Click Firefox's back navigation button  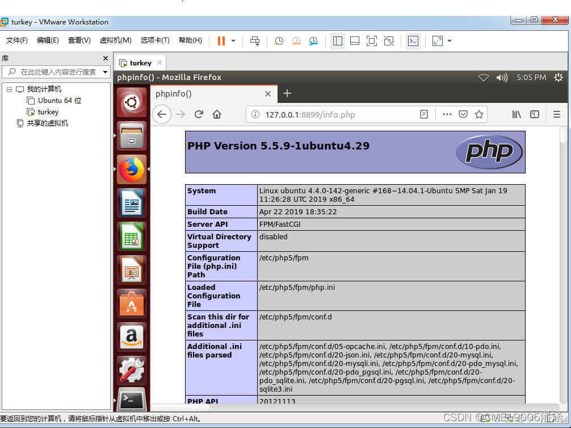162,114
